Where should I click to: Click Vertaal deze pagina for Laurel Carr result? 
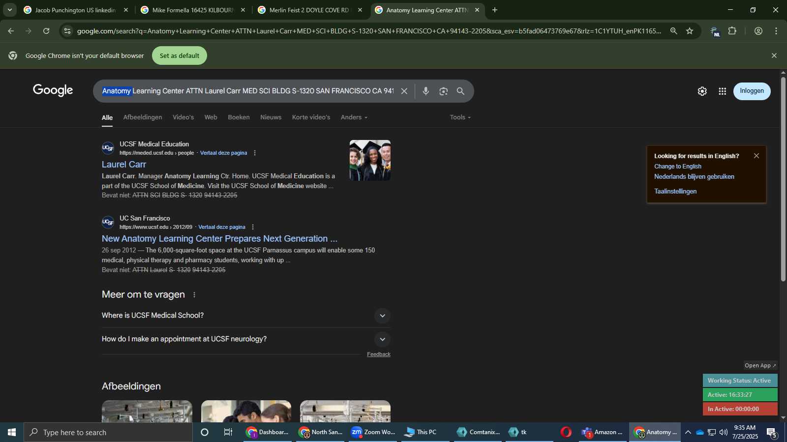tap(223, 153)
